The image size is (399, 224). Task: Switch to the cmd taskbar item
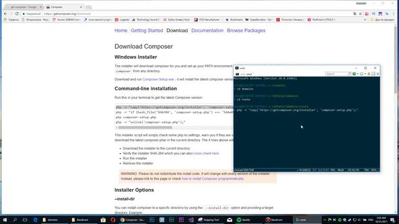pos(307,220)
